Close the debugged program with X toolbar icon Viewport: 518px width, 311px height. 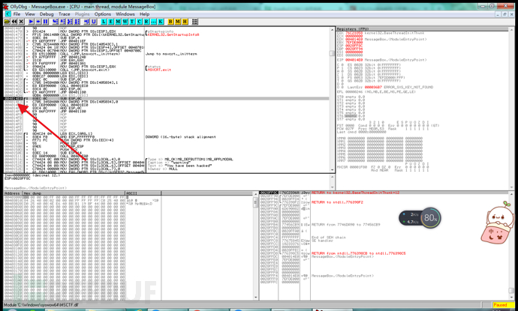[x=21, y=22]
